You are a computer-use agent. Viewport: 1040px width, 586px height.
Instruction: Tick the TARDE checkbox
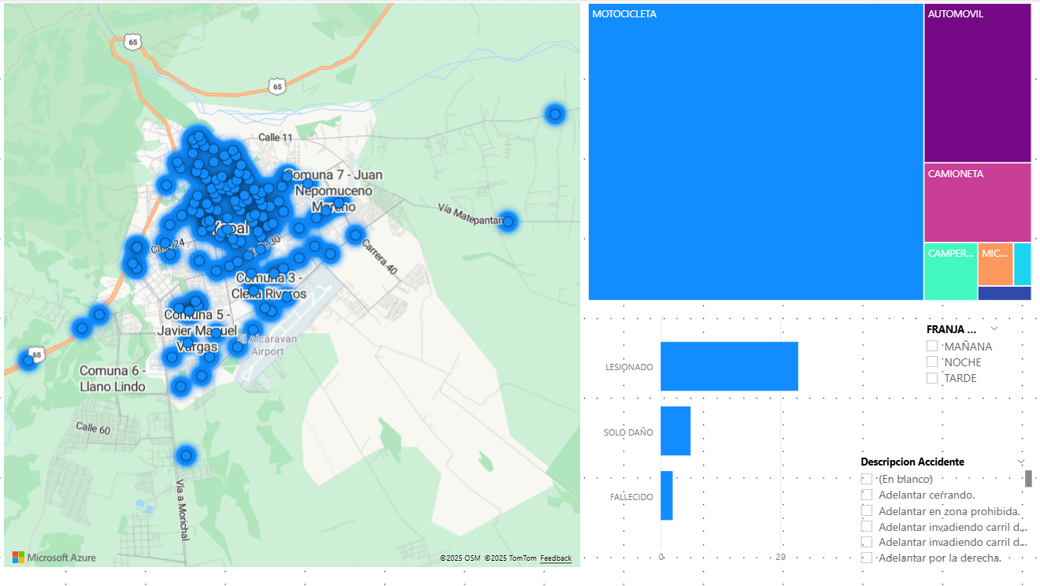pos(932,378)
